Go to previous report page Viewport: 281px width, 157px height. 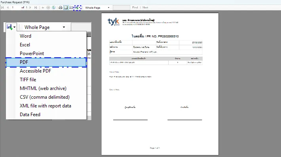(x=8, y=8)
